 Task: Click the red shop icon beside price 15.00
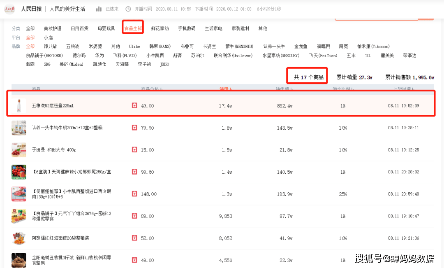coord(134,150)
